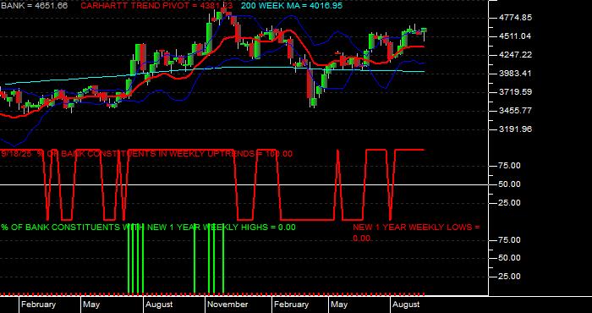Click price axis value 4774.85
This screenshot has height=313, width=592.
point(515,18)
